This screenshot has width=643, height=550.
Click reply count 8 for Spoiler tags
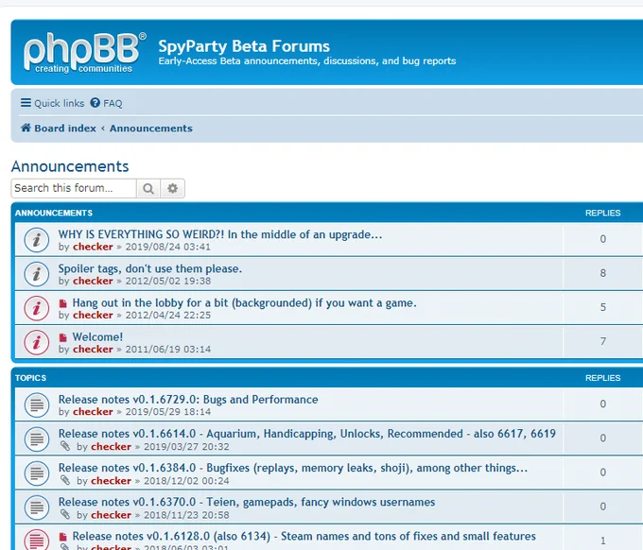click(603, 273)
